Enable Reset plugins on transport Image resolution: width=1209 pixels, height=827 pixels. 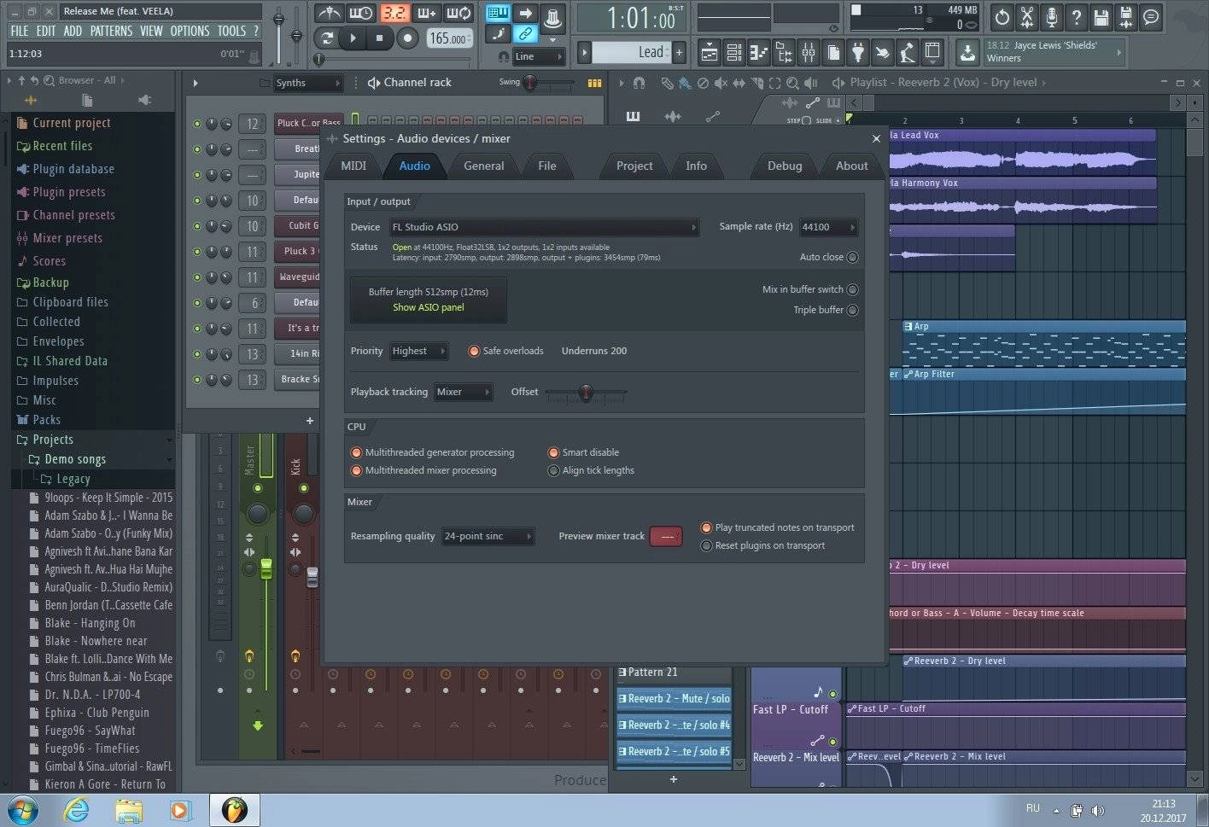tap(706, 545)
